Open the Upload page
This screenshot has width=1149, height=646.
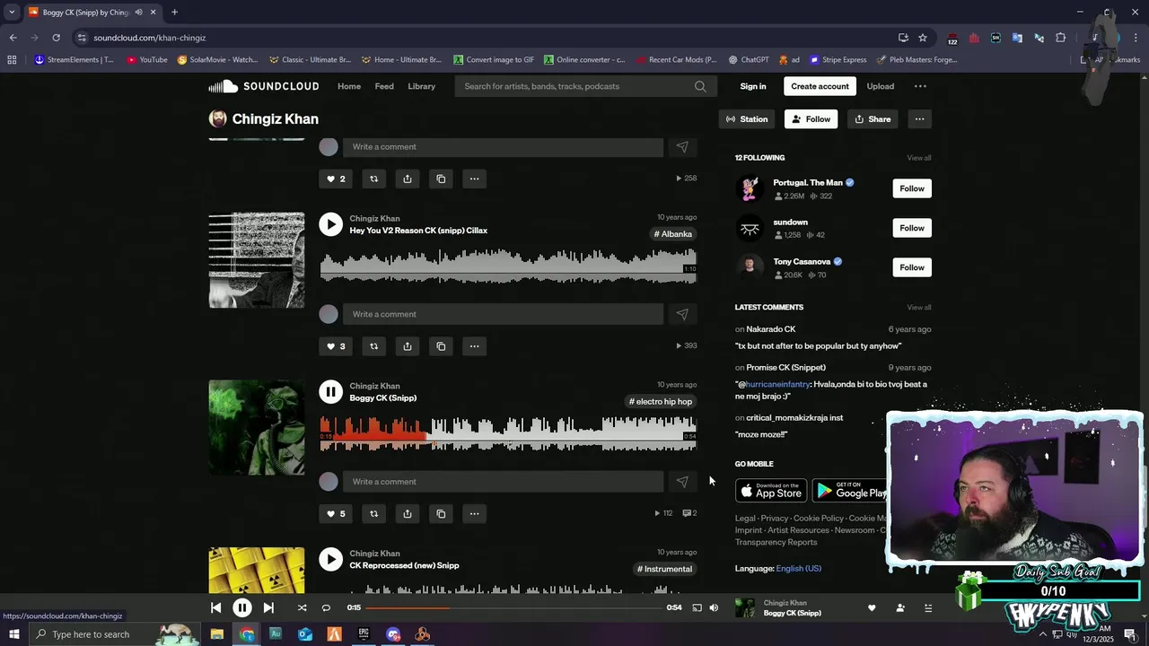881,86
